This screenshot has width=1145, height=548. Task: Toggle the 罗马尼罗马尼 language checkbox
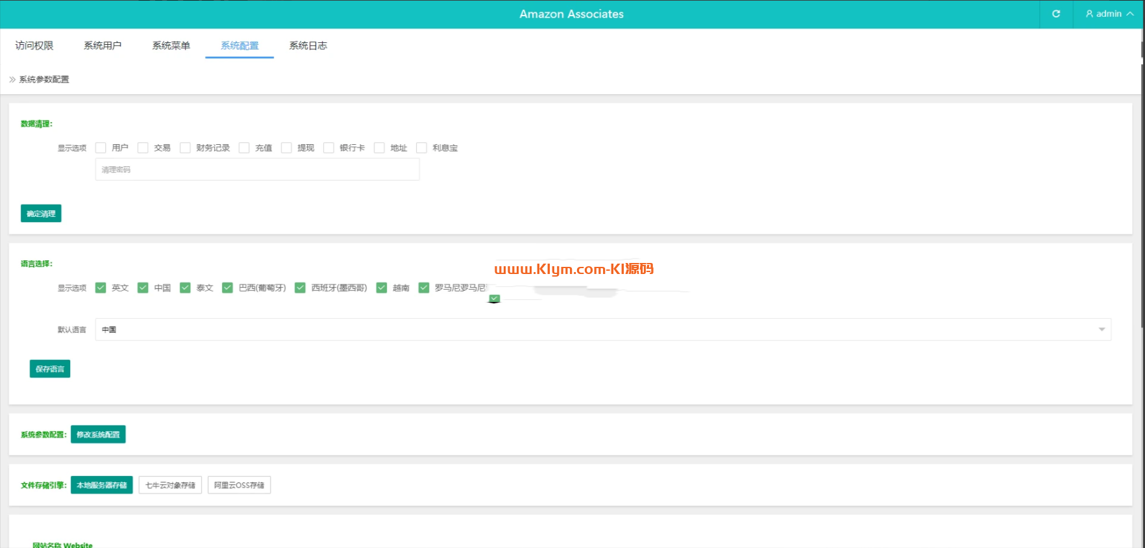point(424,288)
